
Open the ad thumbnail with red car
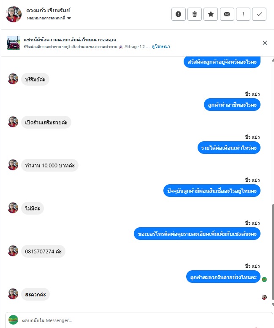[x=14, y=43]
